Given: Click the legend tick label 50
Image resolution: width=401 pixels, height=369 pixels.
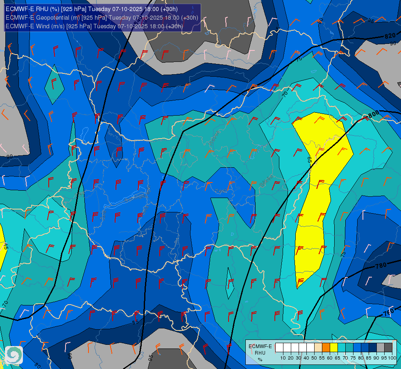Looking at the screenshot, I should pyautogui.click(x=314, y=358).
